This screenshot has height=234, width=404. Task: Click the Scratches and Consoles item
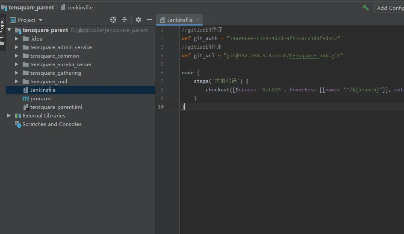(x=52, y=124)
